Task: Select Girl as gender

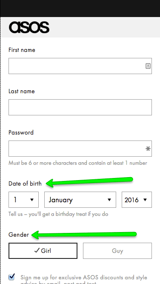Action: (x=43, y=251)
